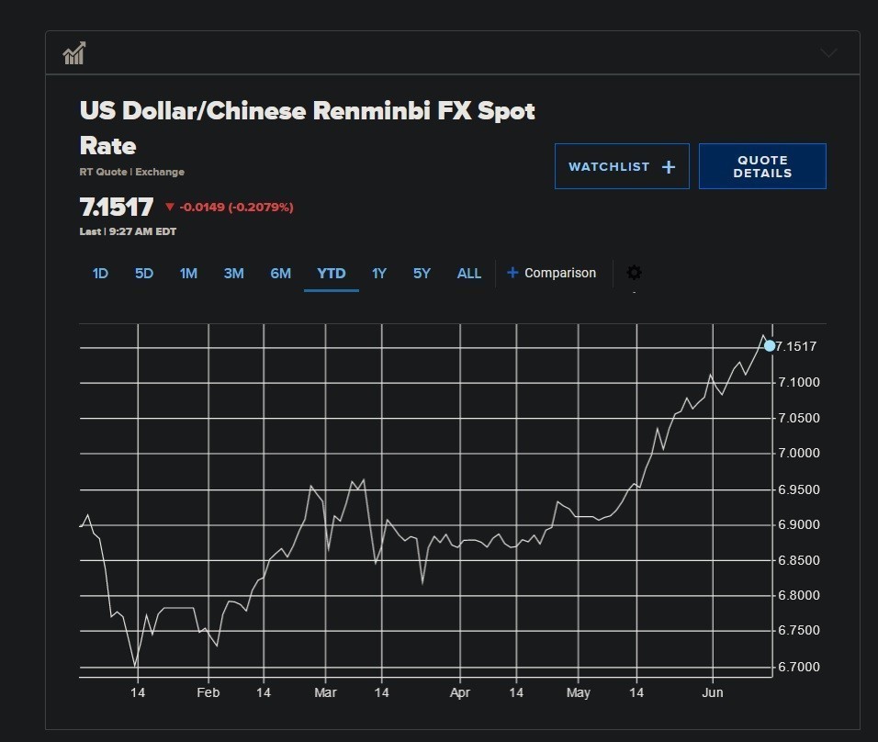Select the 3M chart range
The width and height of the screenshot is (878, 742).
(x=233, y=274)
